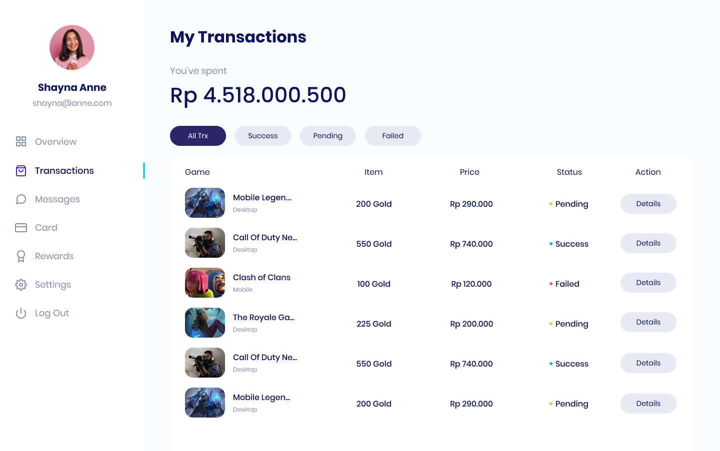
Task: Select the Failed filter tab
Action: (x=393, y=136)
